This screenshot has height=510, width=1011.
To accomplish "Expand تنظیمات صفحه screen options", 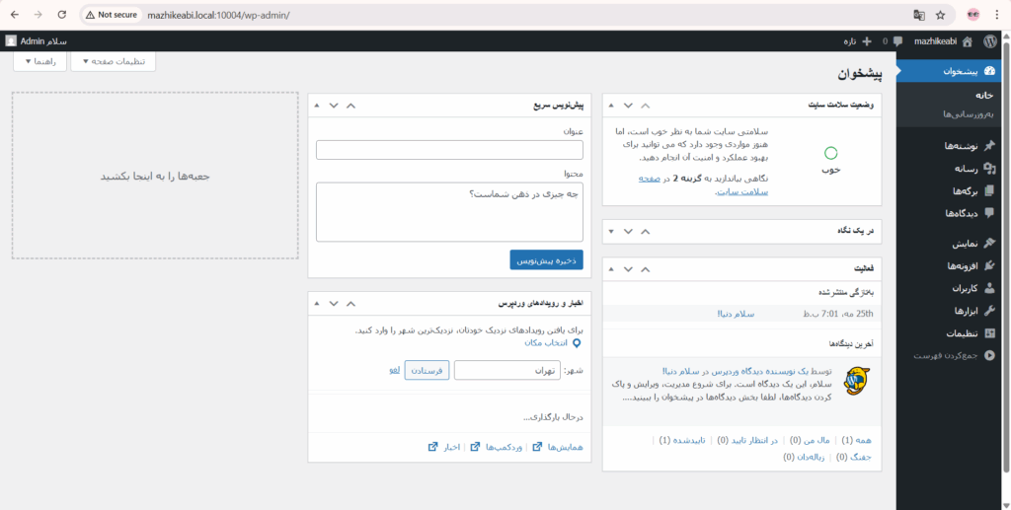I will pyautogui.click(x=113, y=61).
